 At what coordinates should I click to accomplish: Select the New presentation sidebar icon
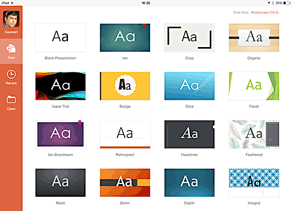pyautogui.click(x=11, y=49)
